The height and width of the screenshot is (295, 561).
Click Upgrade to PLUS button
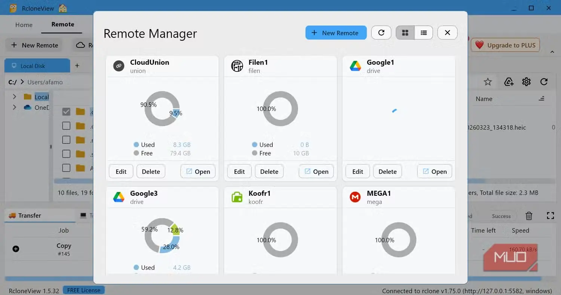506,45
